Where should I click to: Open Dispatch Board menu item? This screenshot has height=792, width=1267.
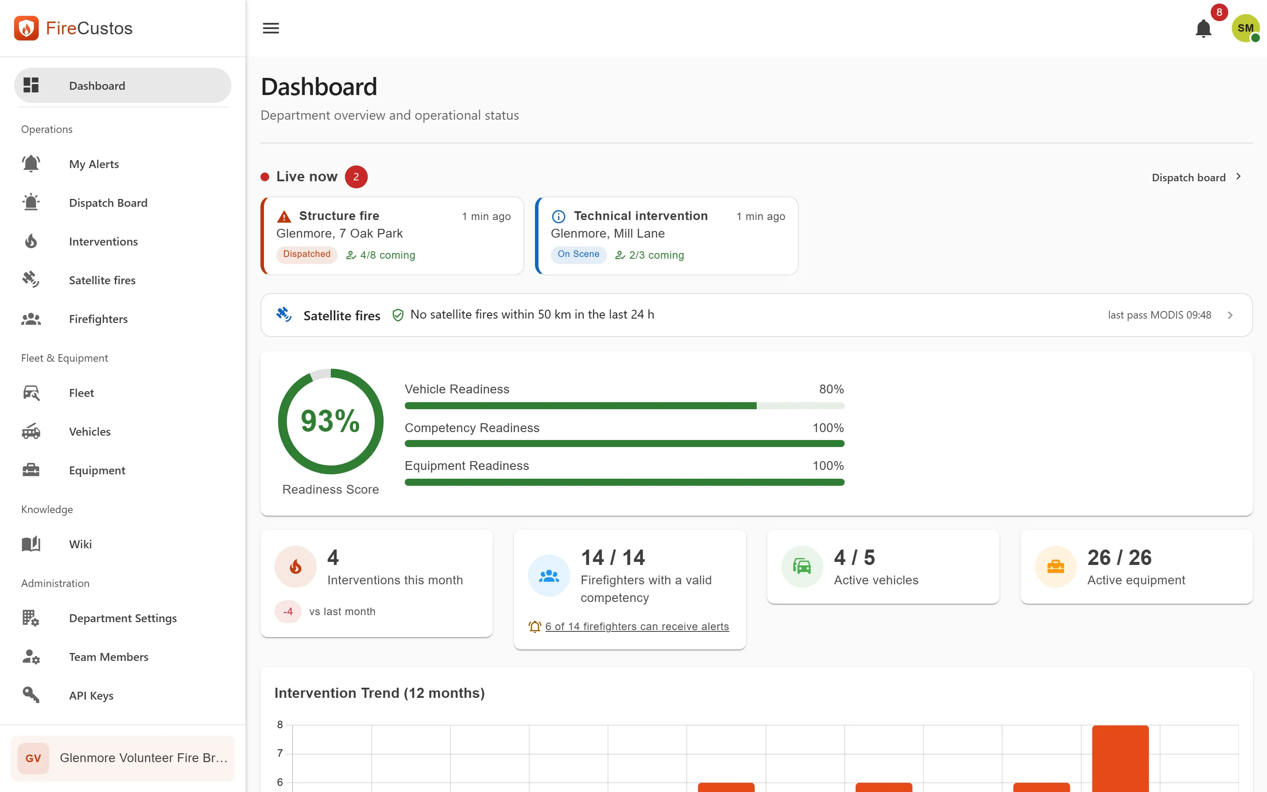(122, 203)
